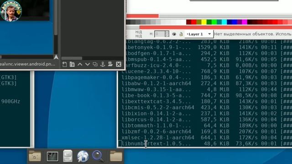The width and height of the screenshot is (292, 164).
Task: Click terminal line liborcus-0.14.1-2
Action: pyautogui.click(x=156, y=119)
